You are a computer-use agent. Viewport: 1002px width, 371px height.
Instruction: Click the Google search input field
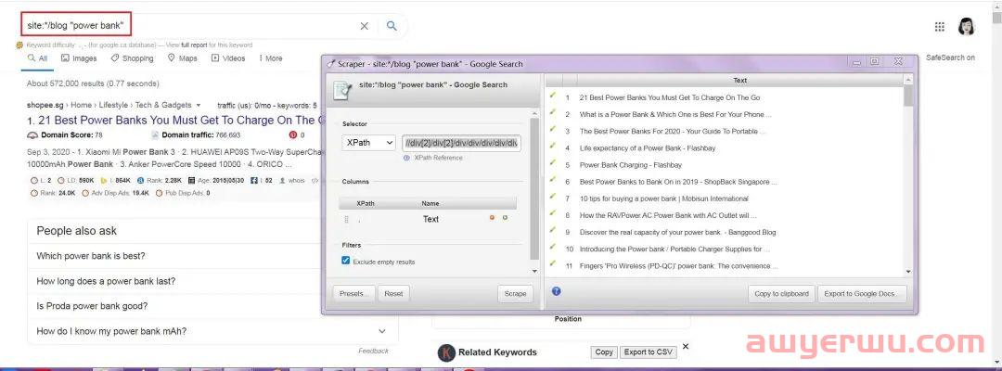click(x=192, y=26)
